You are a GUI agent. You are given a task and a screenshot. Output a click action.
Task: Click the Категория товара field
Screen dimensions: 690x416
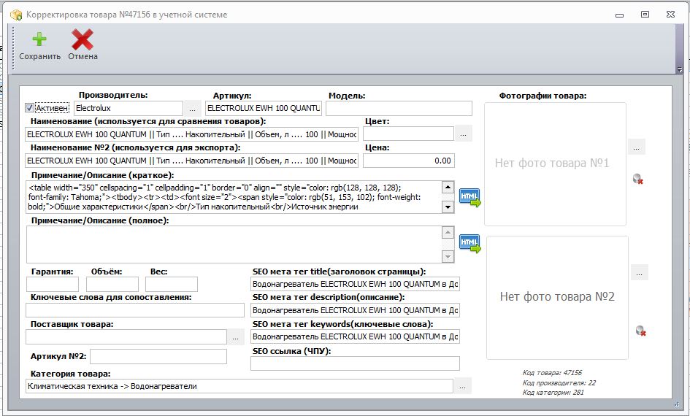pyautogui.click(x=239, y=386)
